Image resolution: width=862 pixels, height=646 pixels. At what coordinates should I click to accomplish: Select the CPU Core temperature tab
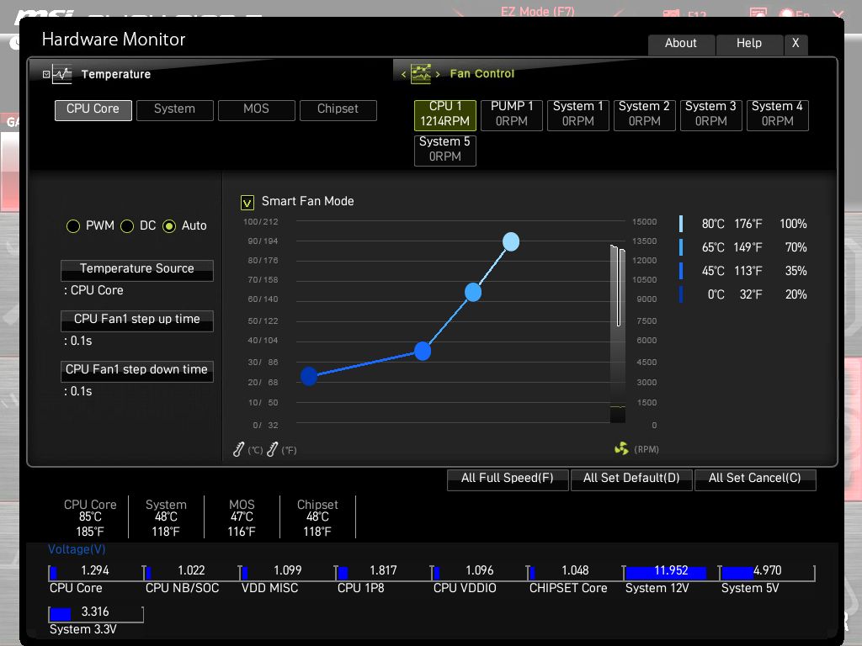coord(93,110)
